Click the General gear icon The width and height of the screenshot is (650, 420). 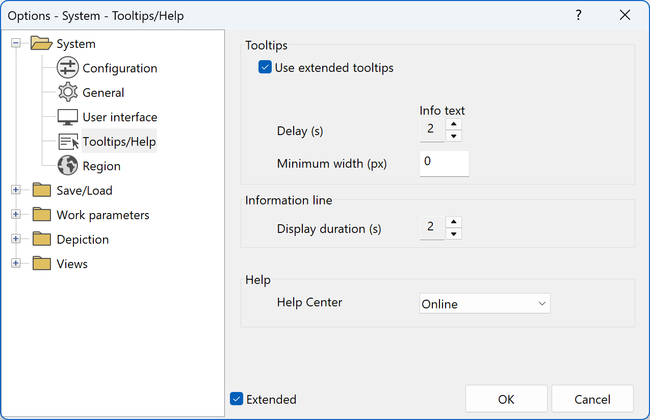pyautogui.click(x=67, y=92)
